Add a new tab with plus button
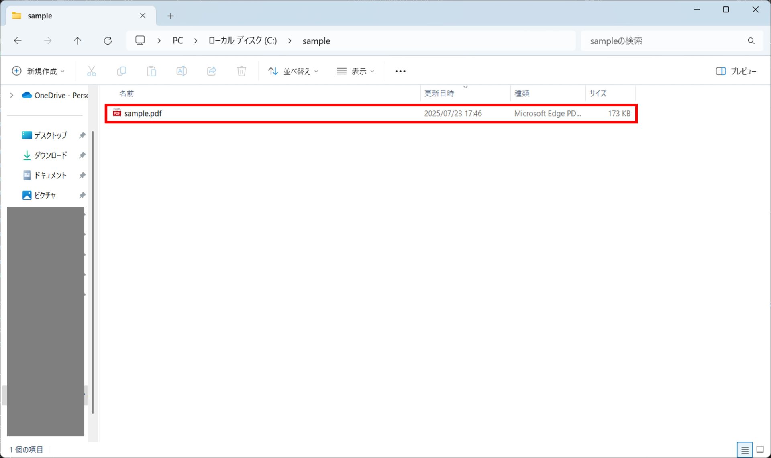771x458 pixels. pyautogui.click(x=171, y=16)
